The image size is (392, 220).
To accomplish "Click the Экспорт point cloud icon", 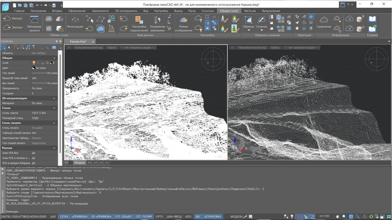I will (7, 27).
